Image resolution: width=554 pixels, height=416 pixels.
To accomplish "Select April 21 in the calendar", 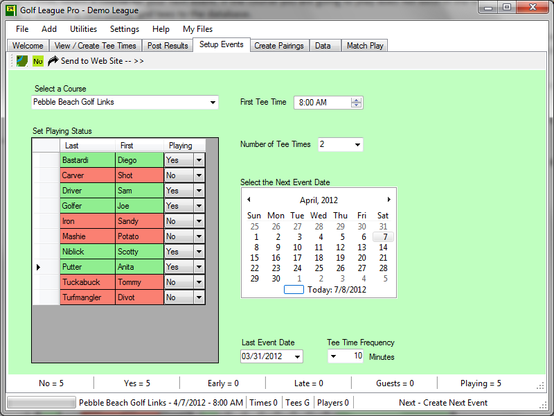I will coord(384,258).
